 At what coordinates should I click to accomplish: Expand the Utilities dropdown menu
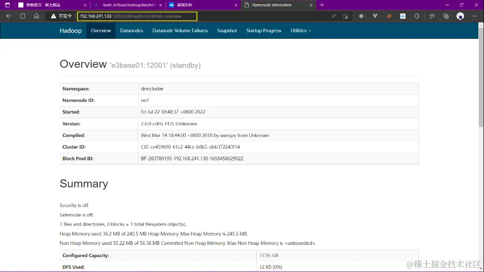click(301, 30)
